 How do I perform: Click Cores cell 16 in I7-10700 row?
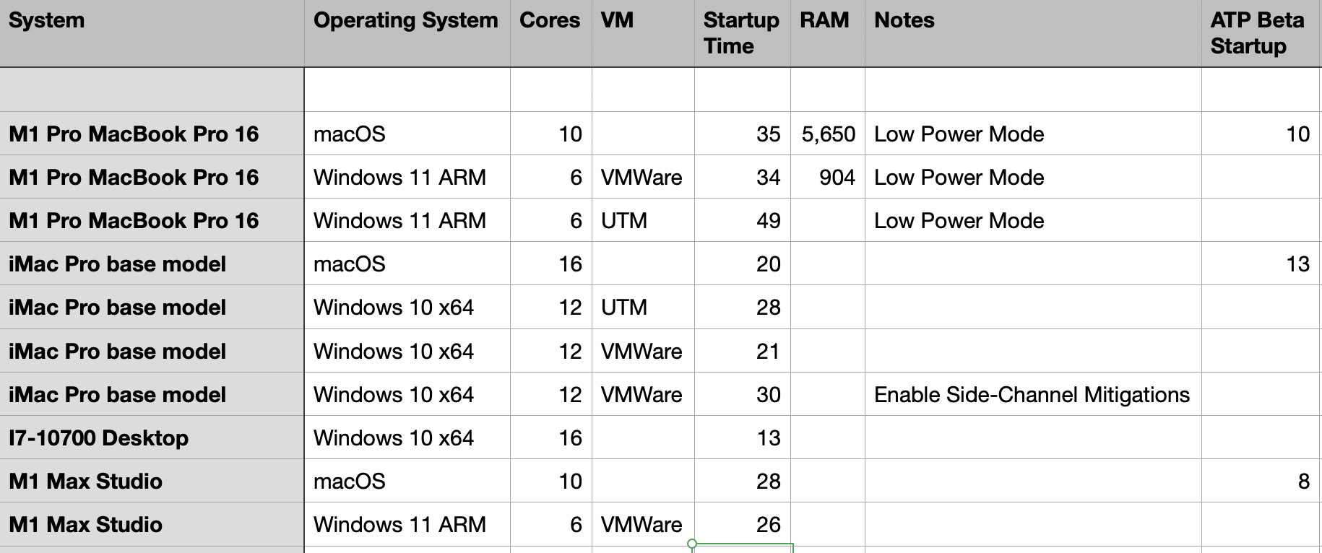(550, 437)
